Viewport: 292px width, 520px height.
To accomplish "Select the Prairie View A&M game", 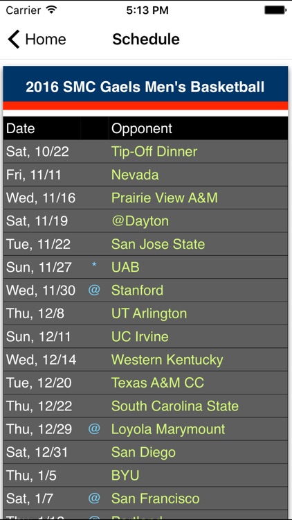I will point(165,198).
